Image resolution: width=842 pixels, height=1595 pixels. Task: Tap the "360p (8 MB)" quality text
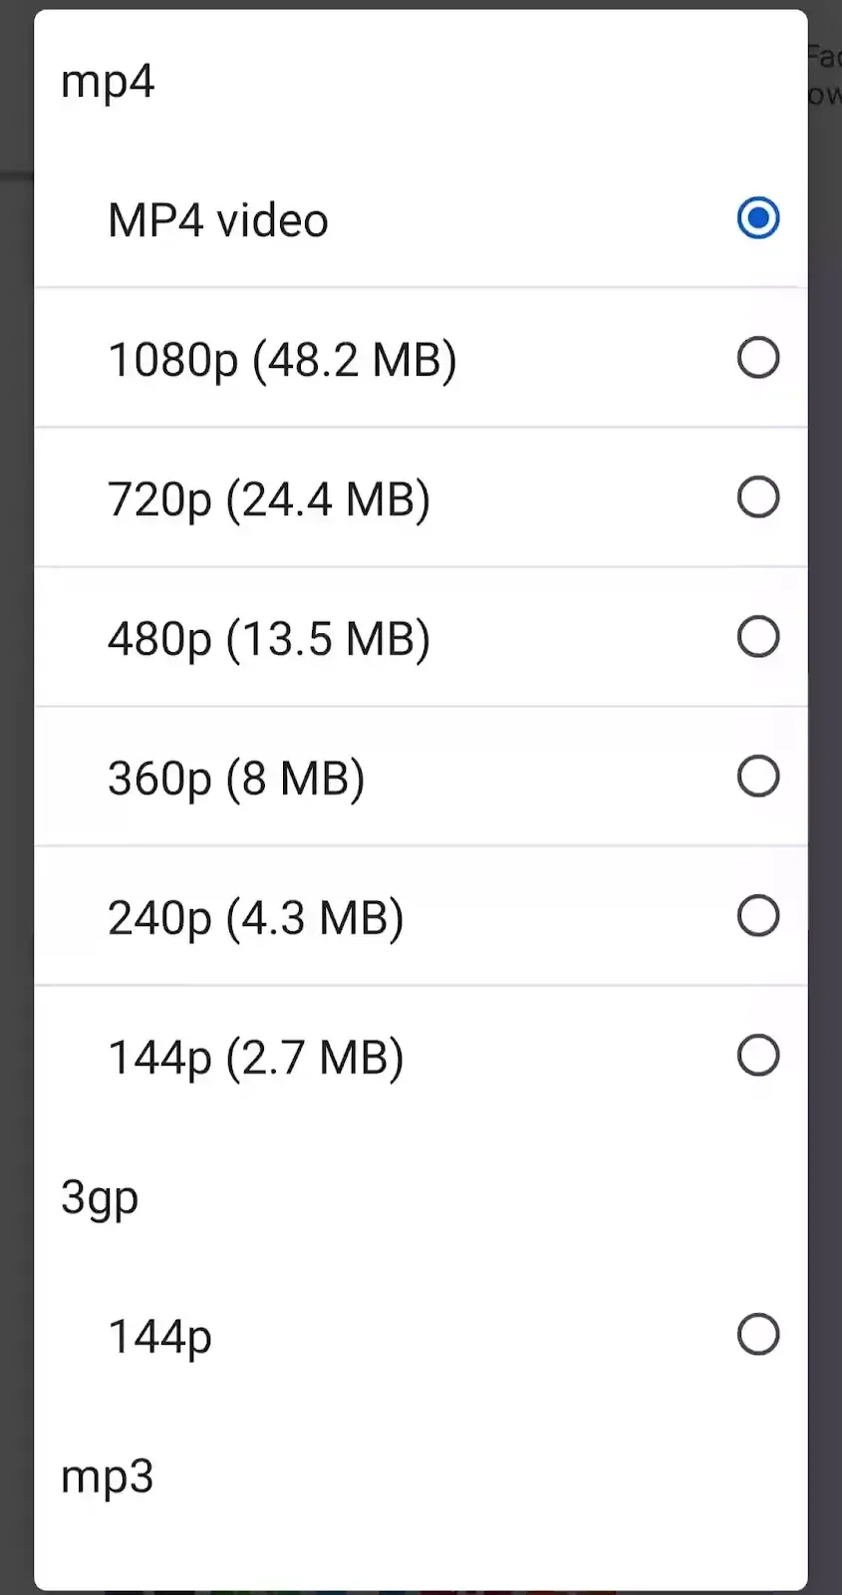click(x=236, y=779)
